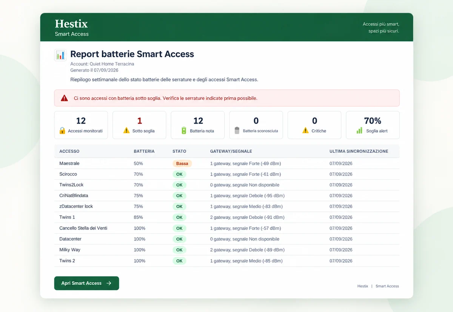Click the signal text Debole (-89 dBm)
The image size is (453, 312).
[x=267, y=250]
